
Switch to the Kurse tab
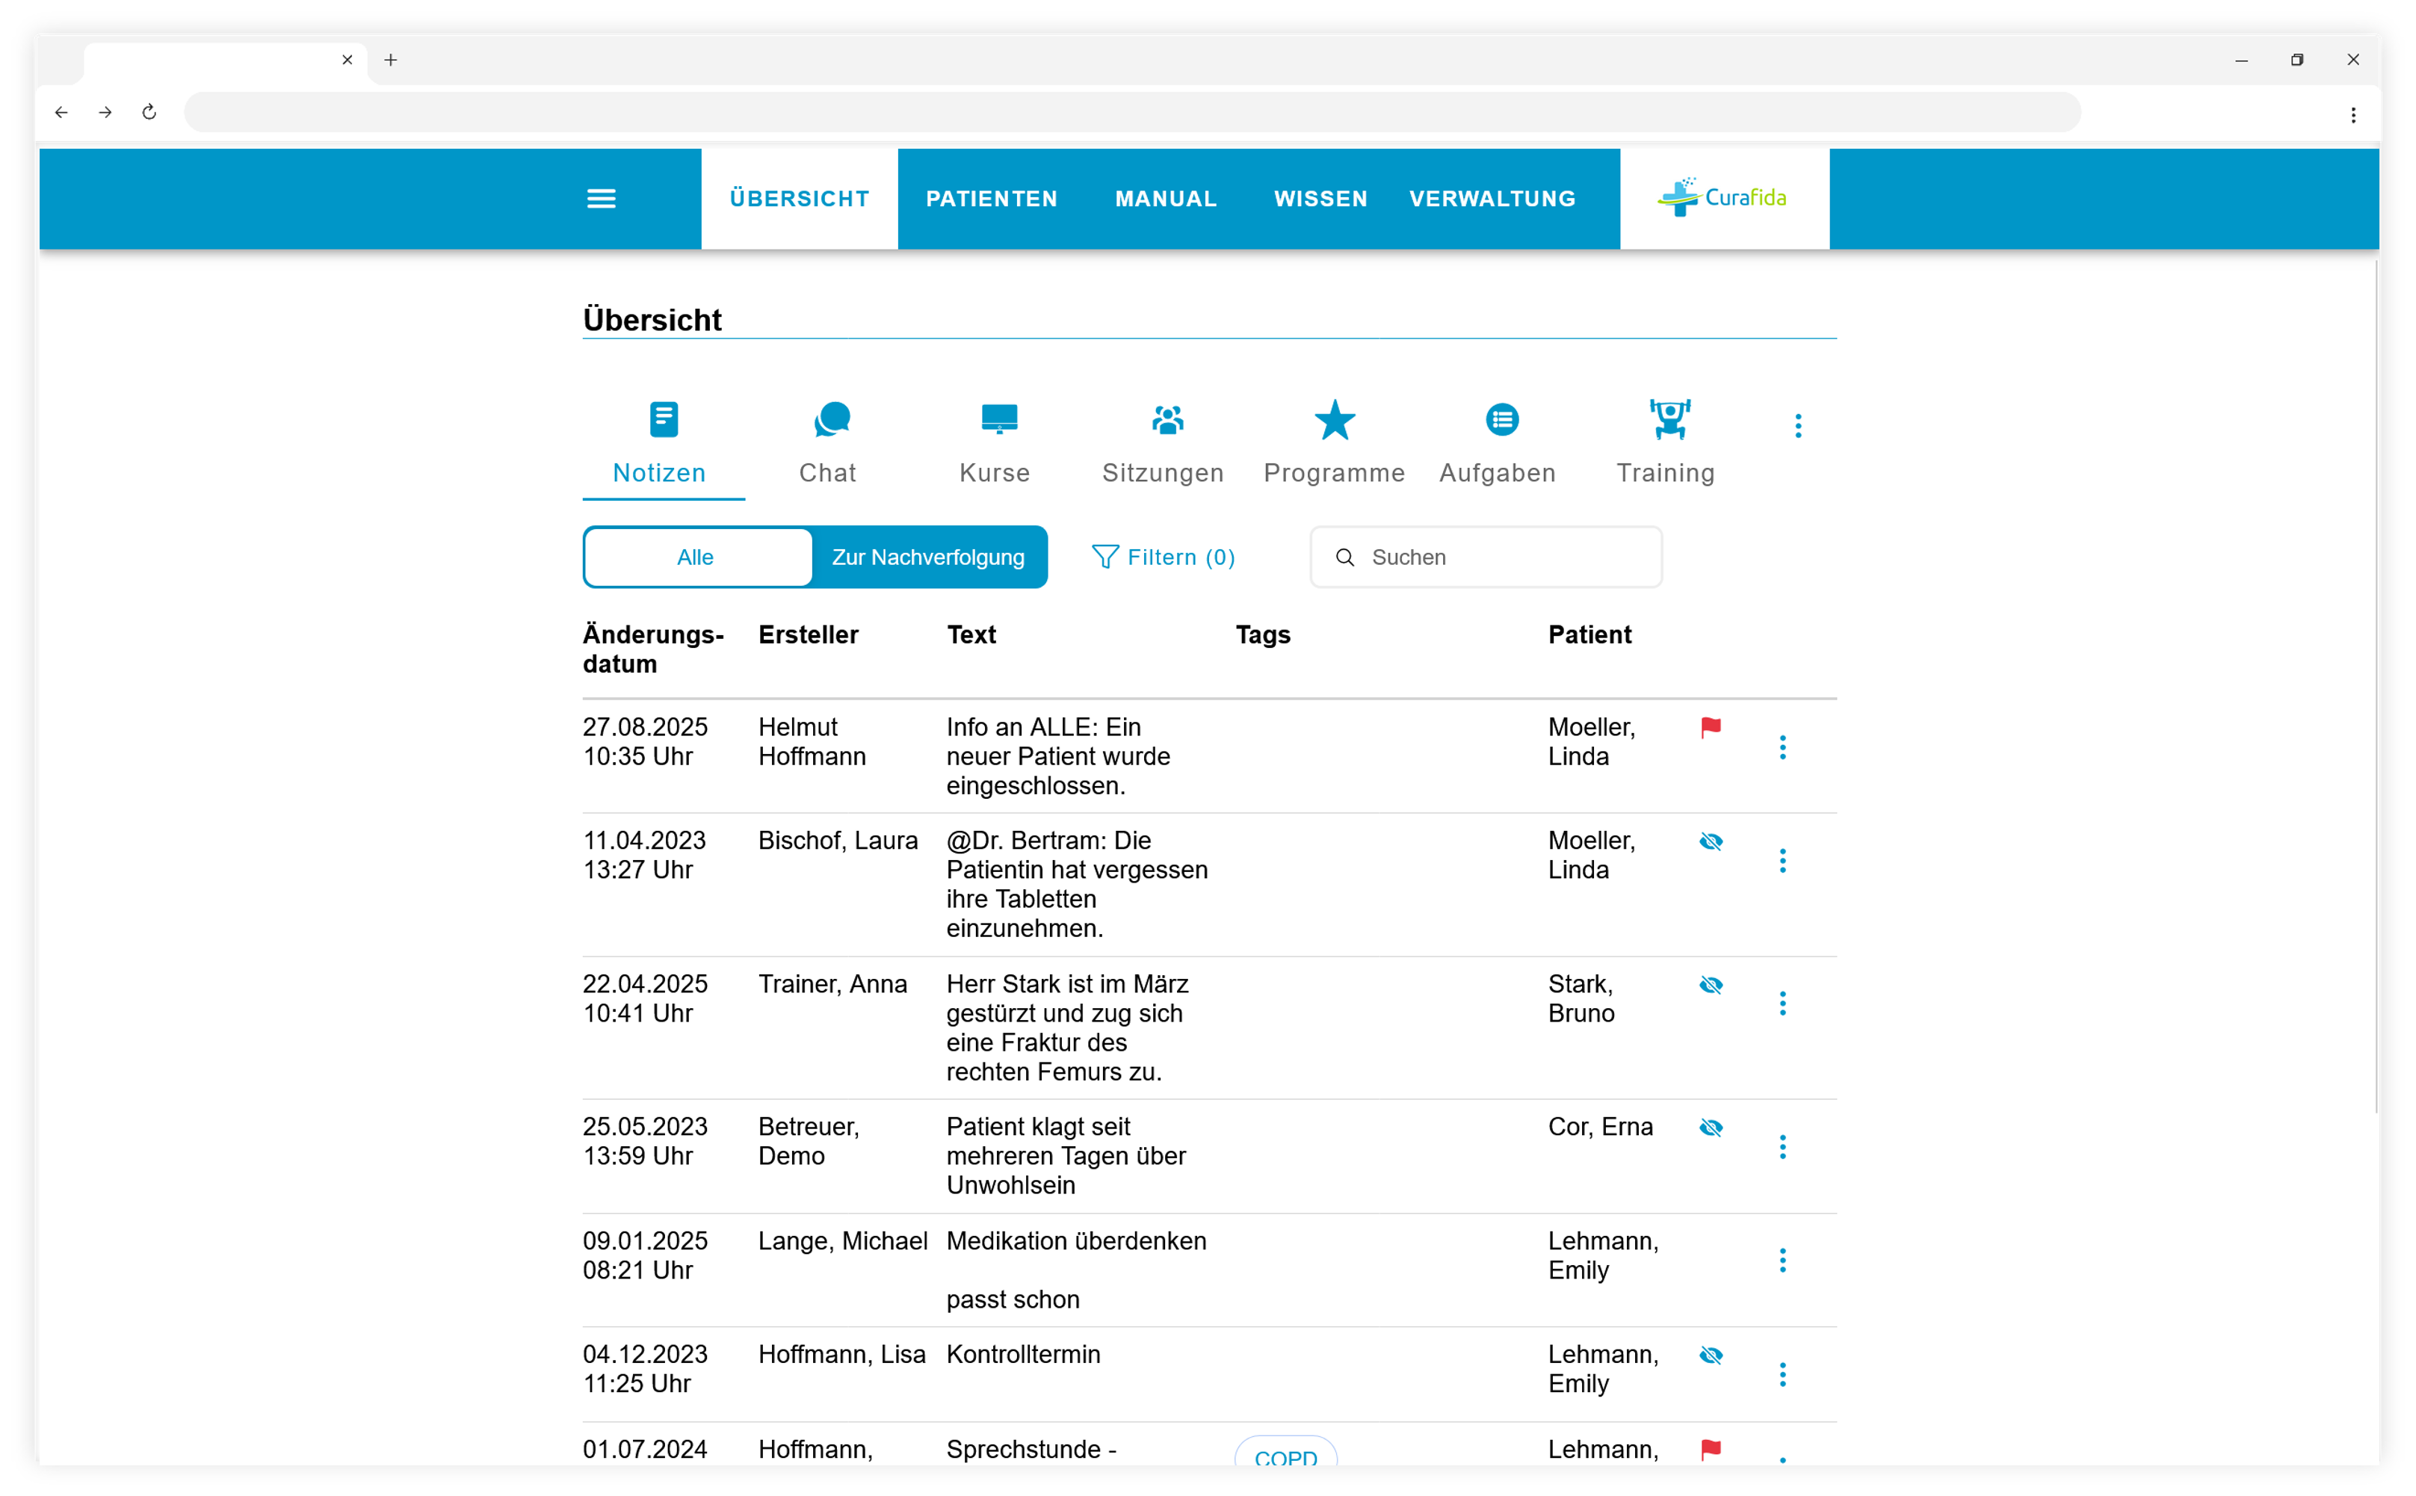coord(996,443)
